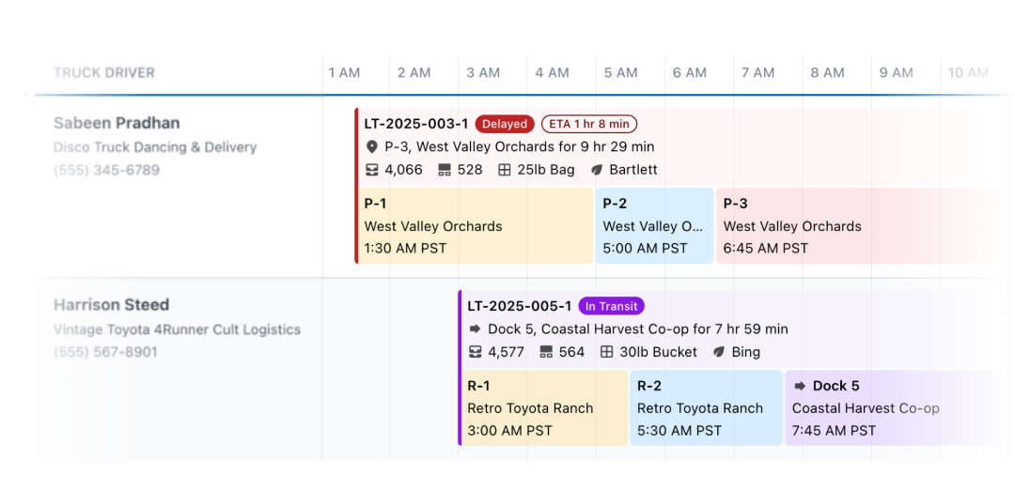
Task: Click the location pin icon before P-3
Action: coord(372,147)
